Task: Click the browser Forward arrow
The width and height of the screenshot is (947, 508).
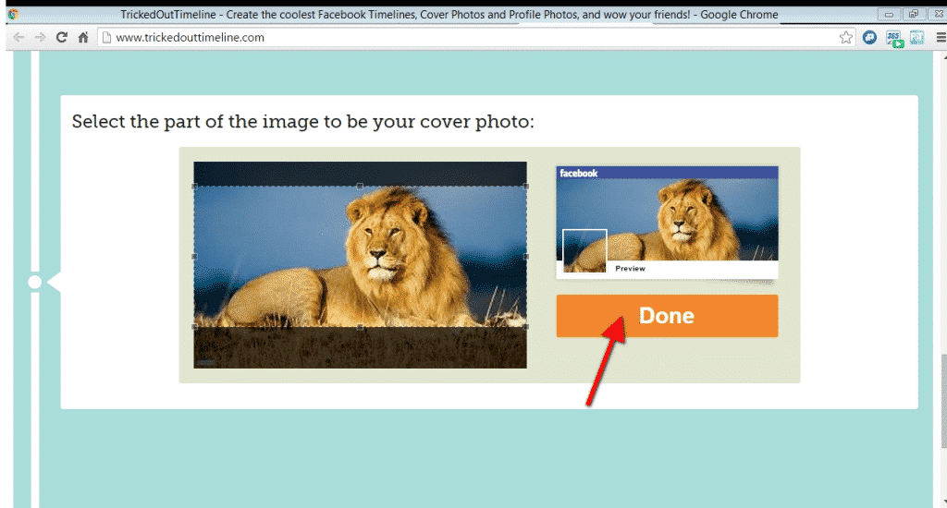Action: (40, 37)
